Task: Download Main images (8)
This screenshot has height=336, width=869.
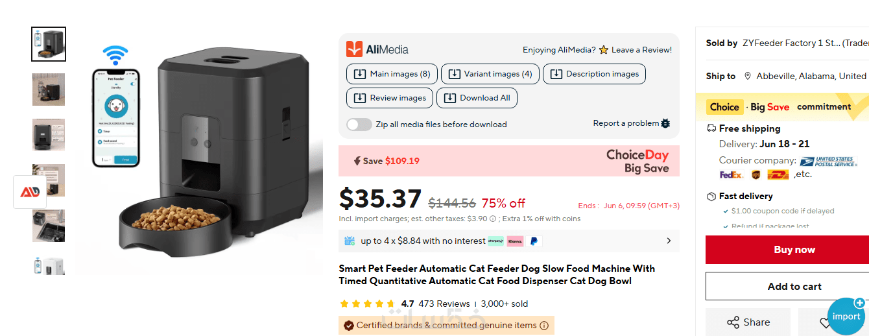Action: pos(392,74)
